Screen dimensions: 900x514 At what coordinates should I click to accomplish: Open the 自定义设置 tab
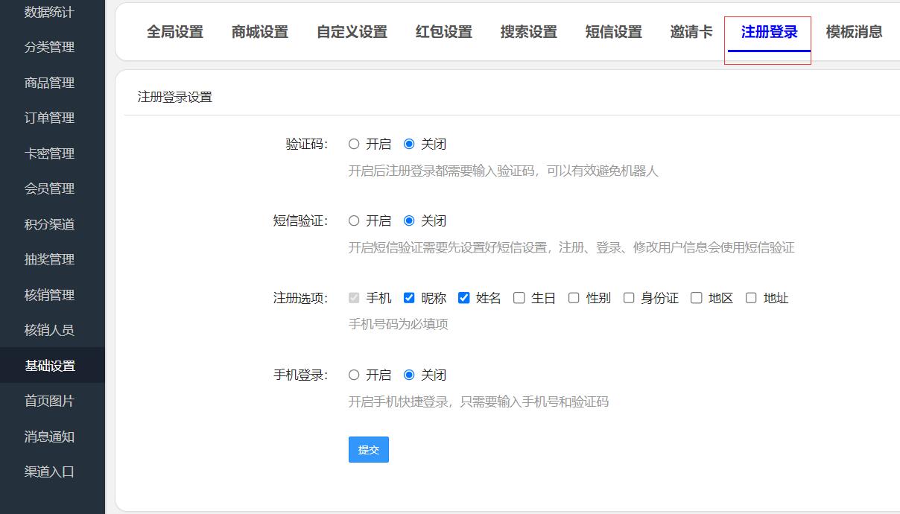click(x=352, y=32)
